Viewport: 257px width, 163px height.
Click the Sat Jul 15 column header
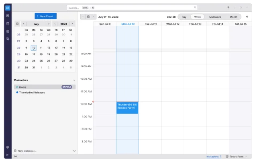(x=241, y=24)
